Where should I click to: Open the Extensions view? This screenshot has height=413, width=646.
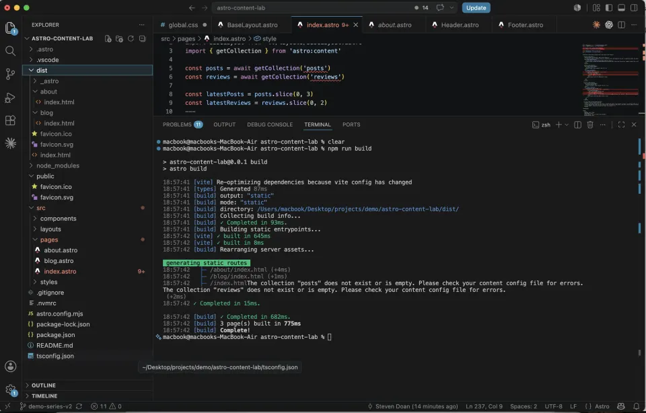(x=10, y=120)
